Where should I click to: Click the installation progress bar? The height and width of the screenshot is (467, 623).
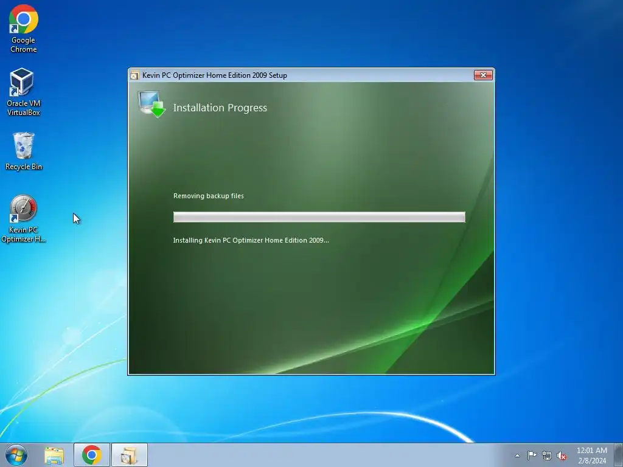click(319, 217)
